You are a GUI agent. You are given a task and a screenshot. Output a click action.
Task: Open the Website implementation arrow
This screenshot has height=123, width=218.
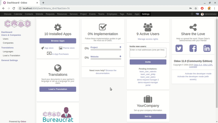coord(120,56)
